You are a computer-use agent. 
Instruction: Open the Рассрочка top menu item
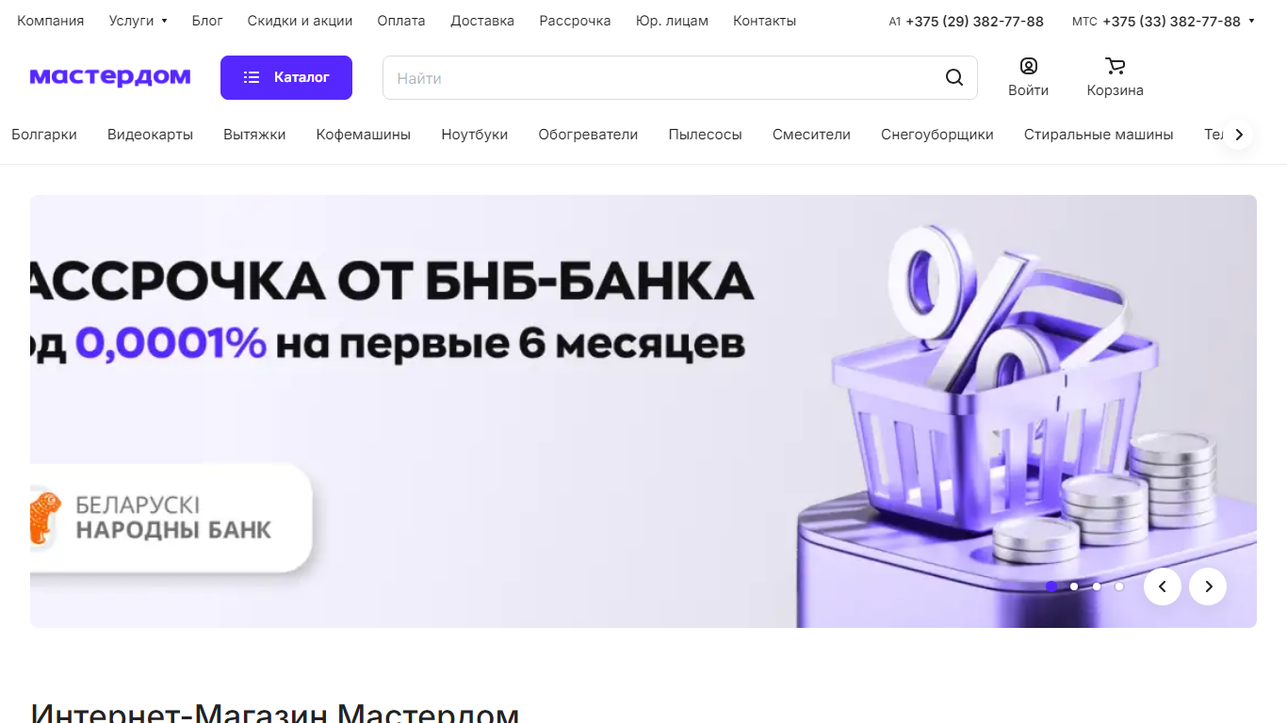tap(575, 21)
